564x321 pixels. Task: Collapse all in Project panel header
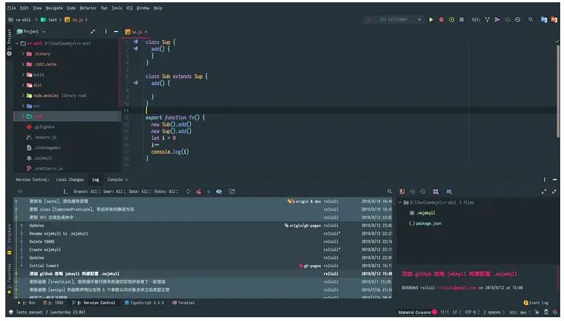[92, 32]
